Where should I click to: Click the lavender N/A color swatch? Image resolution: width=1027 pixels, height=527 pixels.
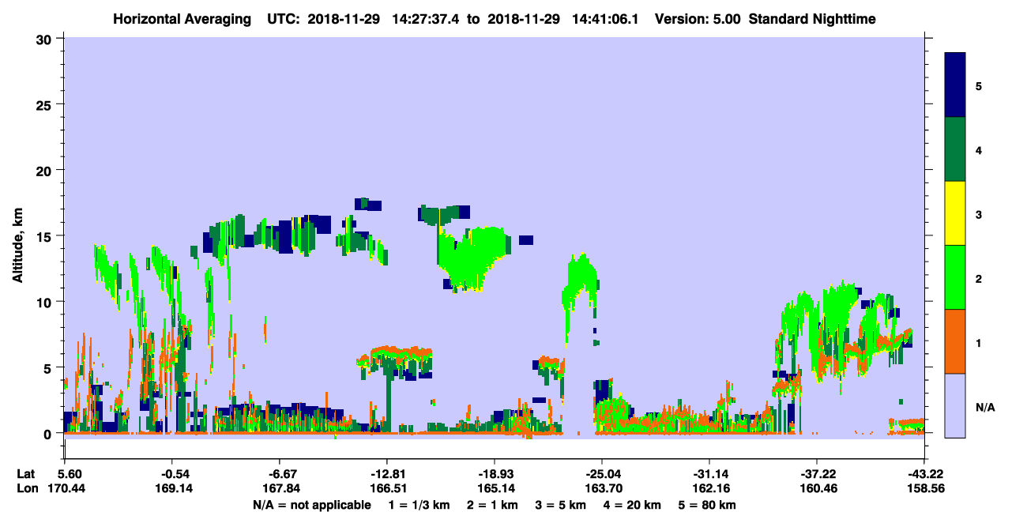[955, 405]
